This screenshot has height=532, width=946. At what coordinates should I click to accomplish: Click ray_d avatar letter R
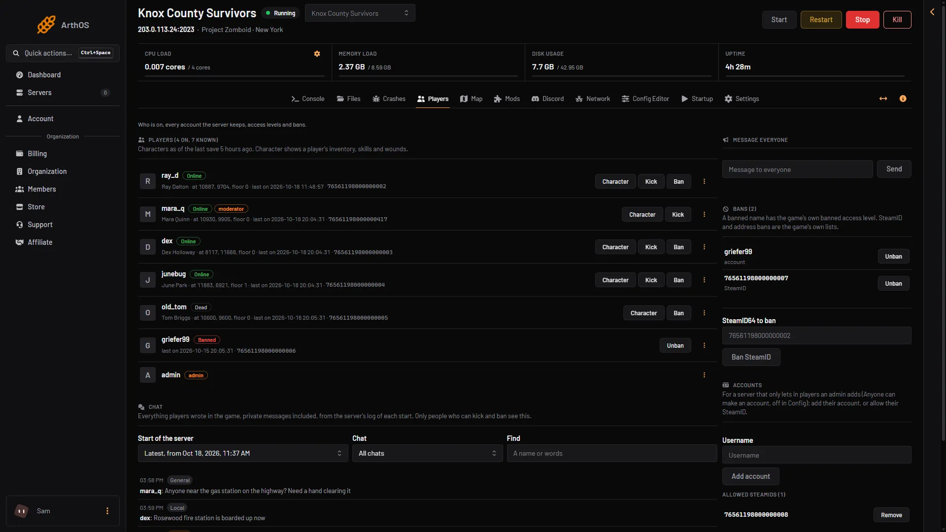click(x=148, y=182)
